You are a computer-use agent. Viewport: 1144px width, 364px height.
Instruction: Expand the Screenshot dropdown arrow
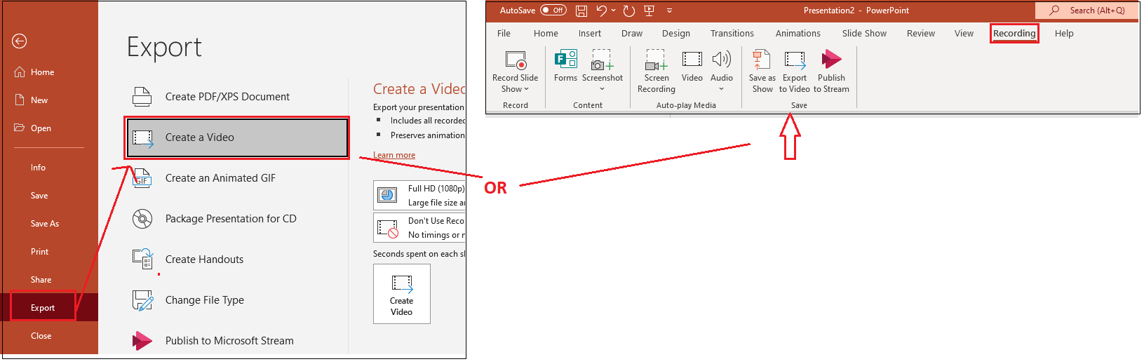pos(603,89)
